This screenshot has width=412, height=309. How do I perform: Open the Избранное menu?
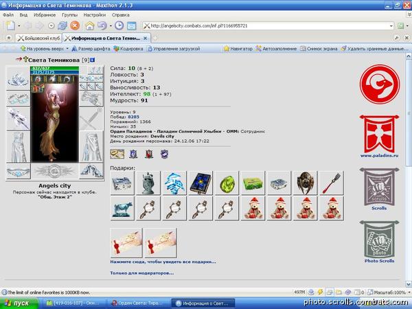coord(45,15)
